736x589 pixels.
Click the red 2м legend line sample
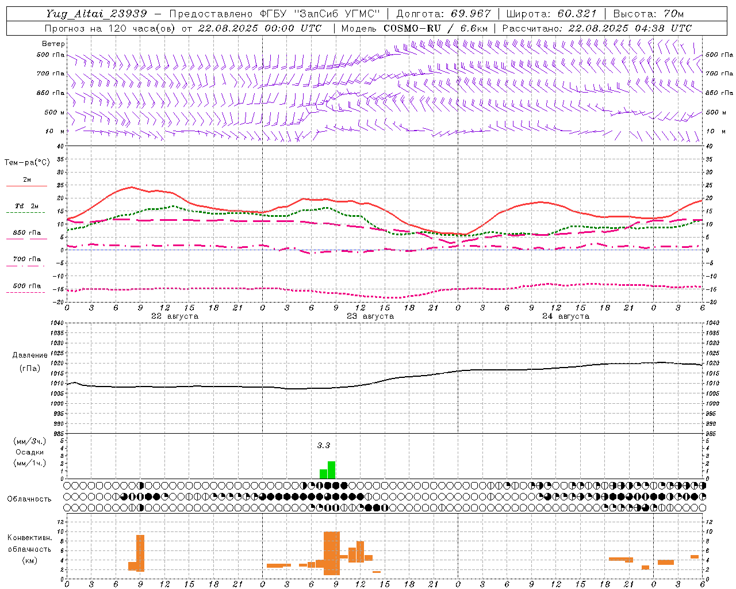26,186
